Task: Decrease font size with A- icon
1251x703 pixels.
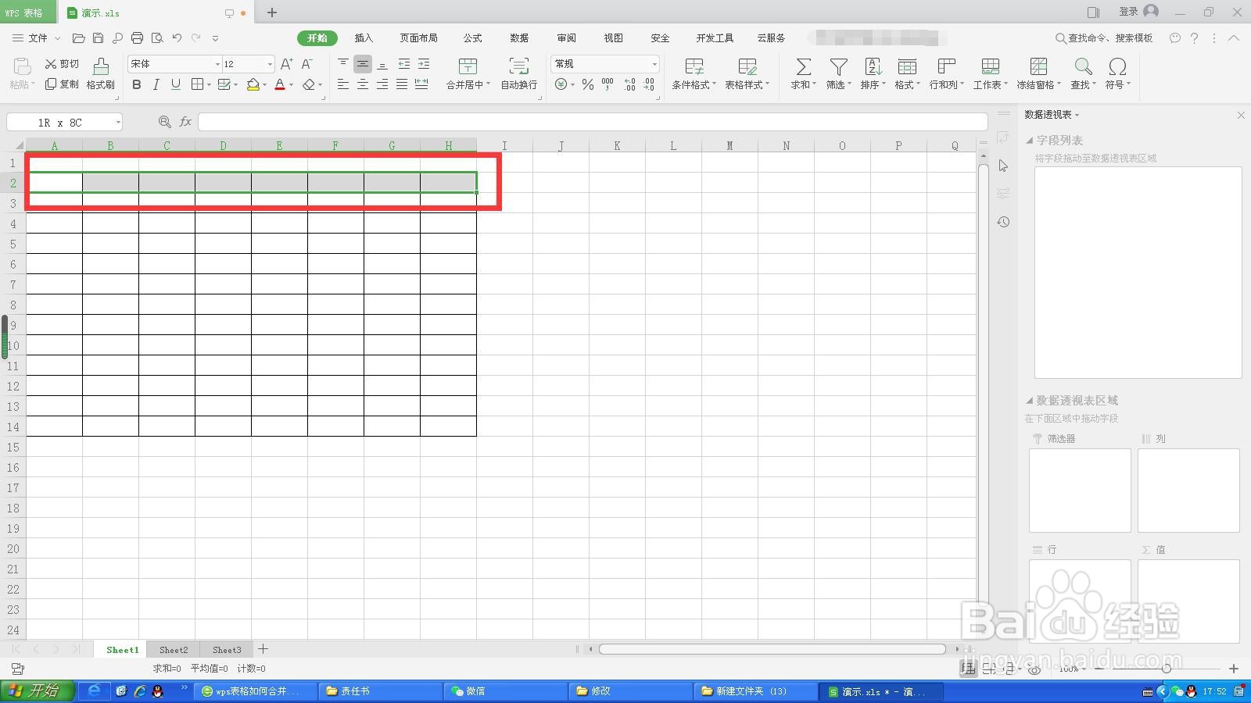Action: pyautogui.click(x=307, y=64)
